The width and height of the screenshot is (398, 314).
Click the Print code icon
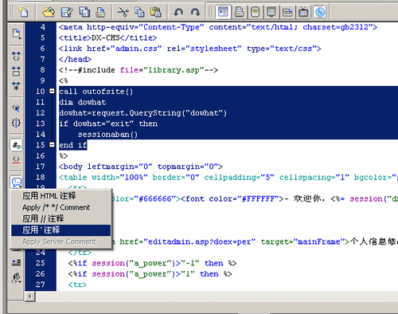(100, 12)
